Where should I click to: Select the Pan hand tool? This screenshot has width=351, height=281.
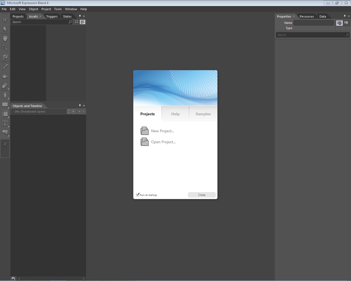click(5, 38)
